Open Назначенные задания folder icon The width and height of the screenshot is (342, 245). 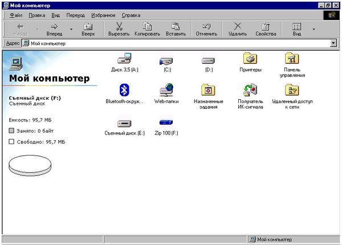tap(208, 90)
